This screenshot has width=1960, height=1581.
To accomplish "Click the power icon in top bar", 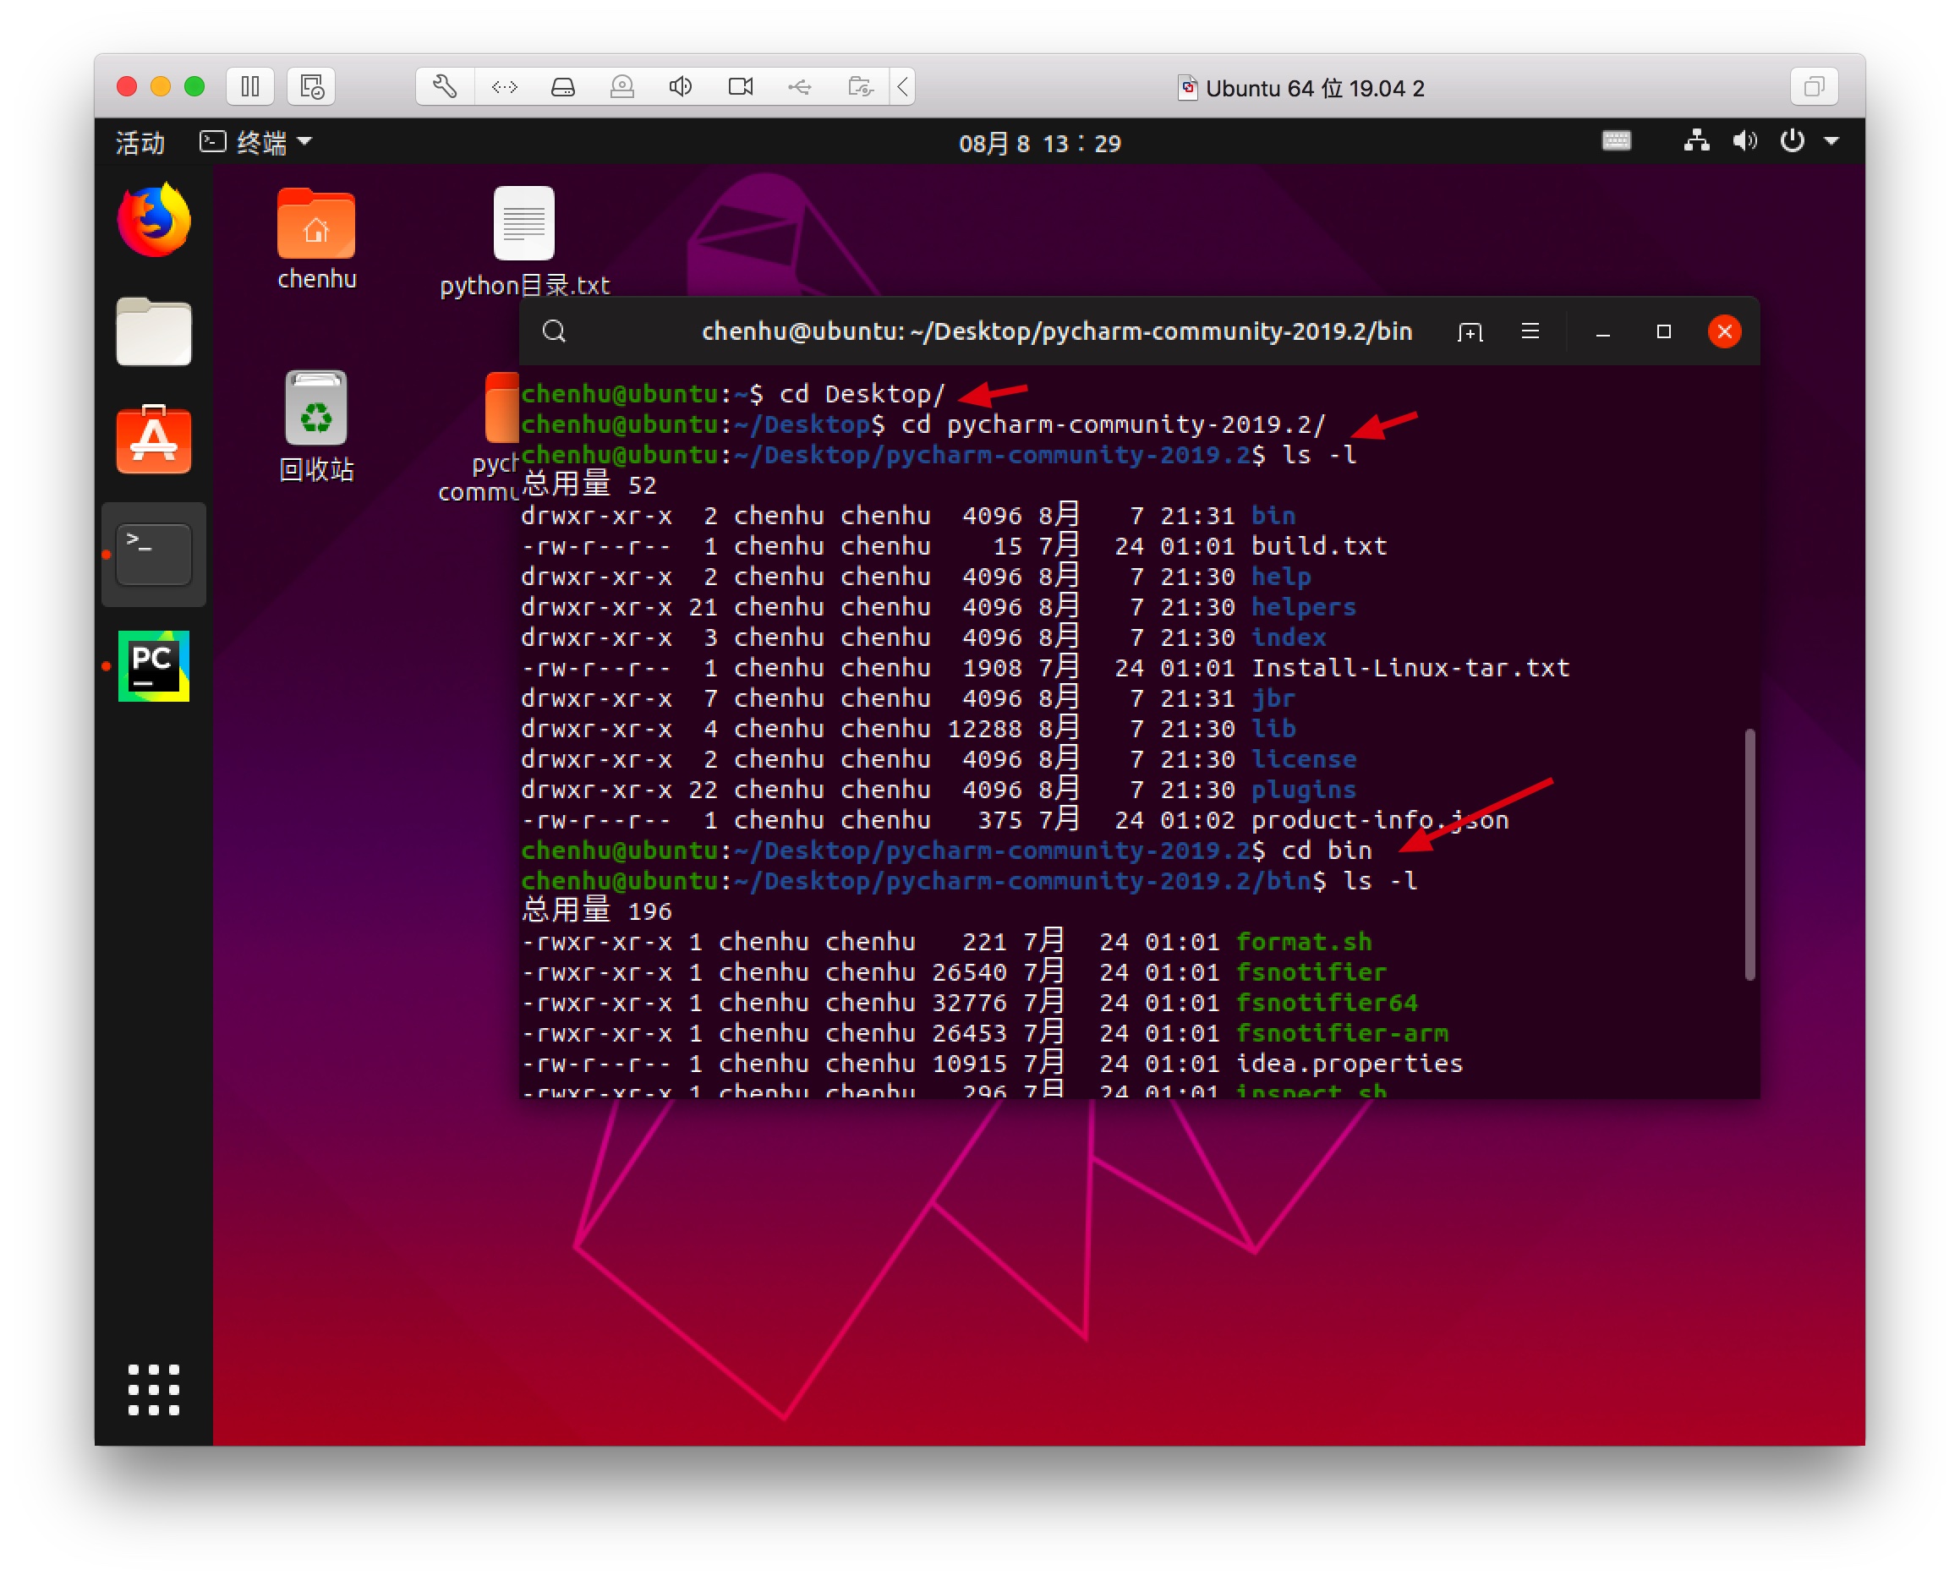I will click(1793, 141).
